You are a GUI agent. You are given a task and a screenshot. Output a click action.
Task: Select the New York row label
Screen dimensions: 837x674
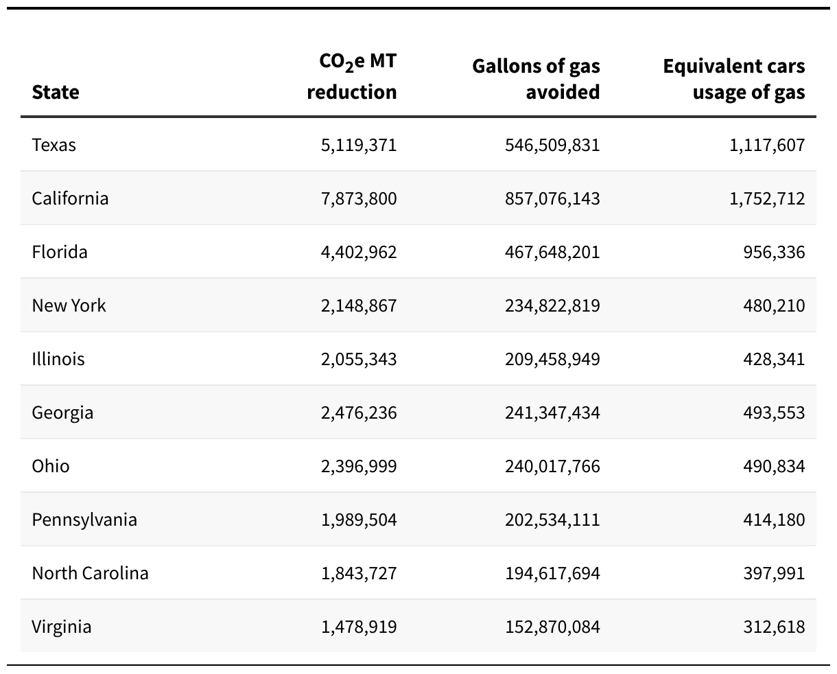pyautogui.click(x=69, y=305)
